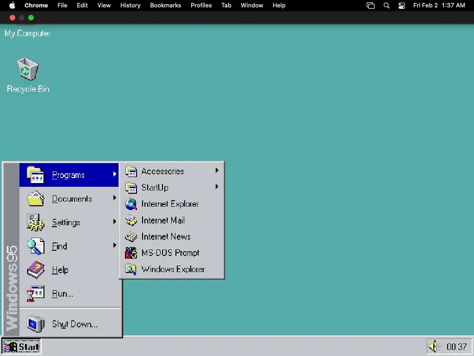This screenshot has width=474, height=356.
Task: Click the green fullscreen window button
Action: pos(31,18)
